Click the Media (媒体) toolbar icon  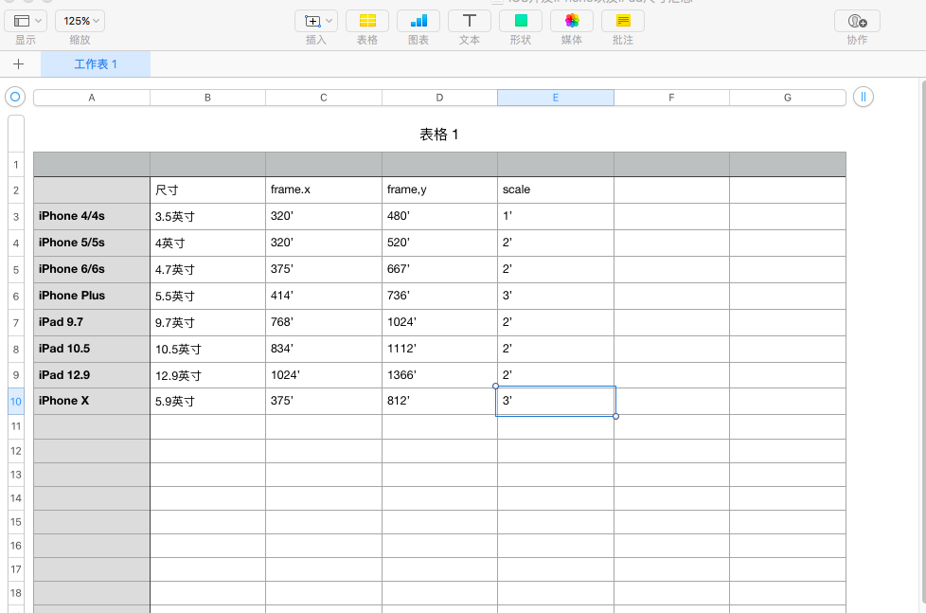tap(572, 21)
